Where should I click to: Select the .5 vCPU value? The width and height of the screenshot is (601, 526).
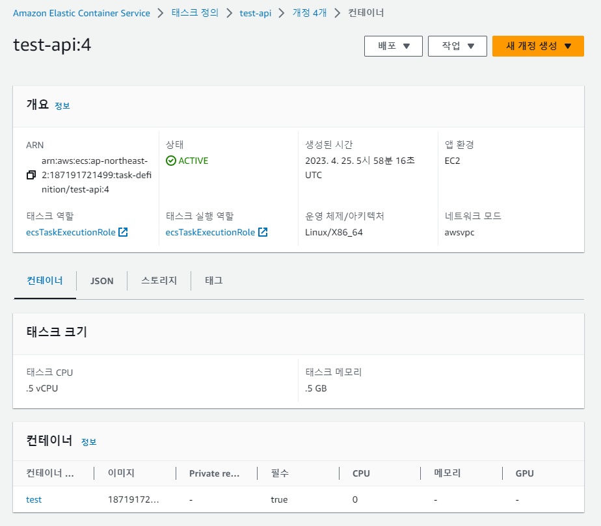(x=42, y=388)
